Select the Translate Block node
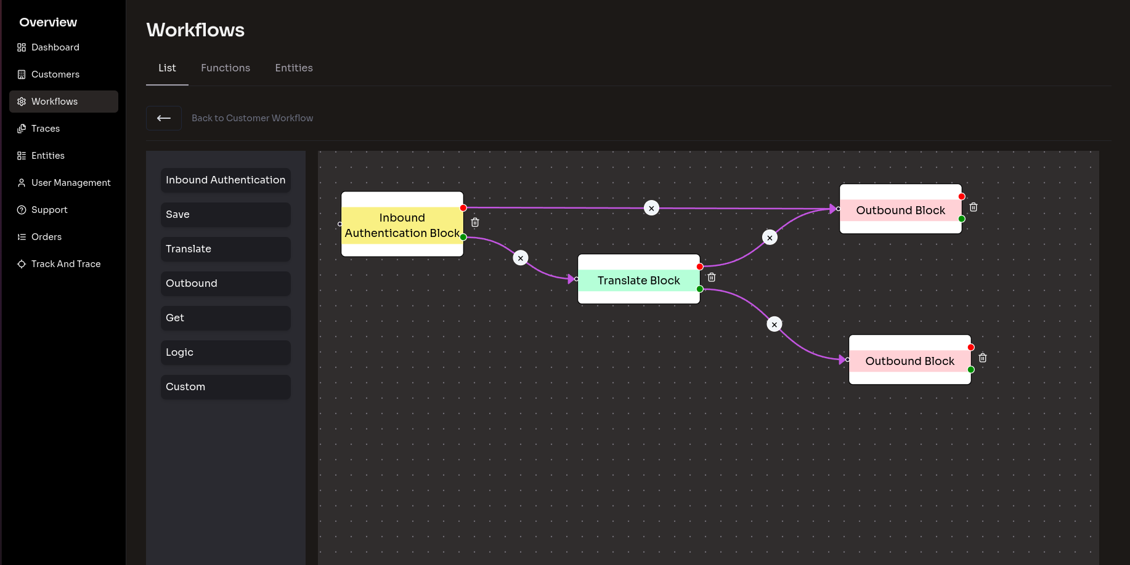Image resolution: width=1130 pixels, height=565 pixels. [639, 279]
